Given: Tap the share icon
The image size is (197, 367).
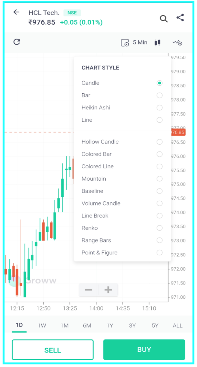Looking at the screenshot, I should 180,18.
